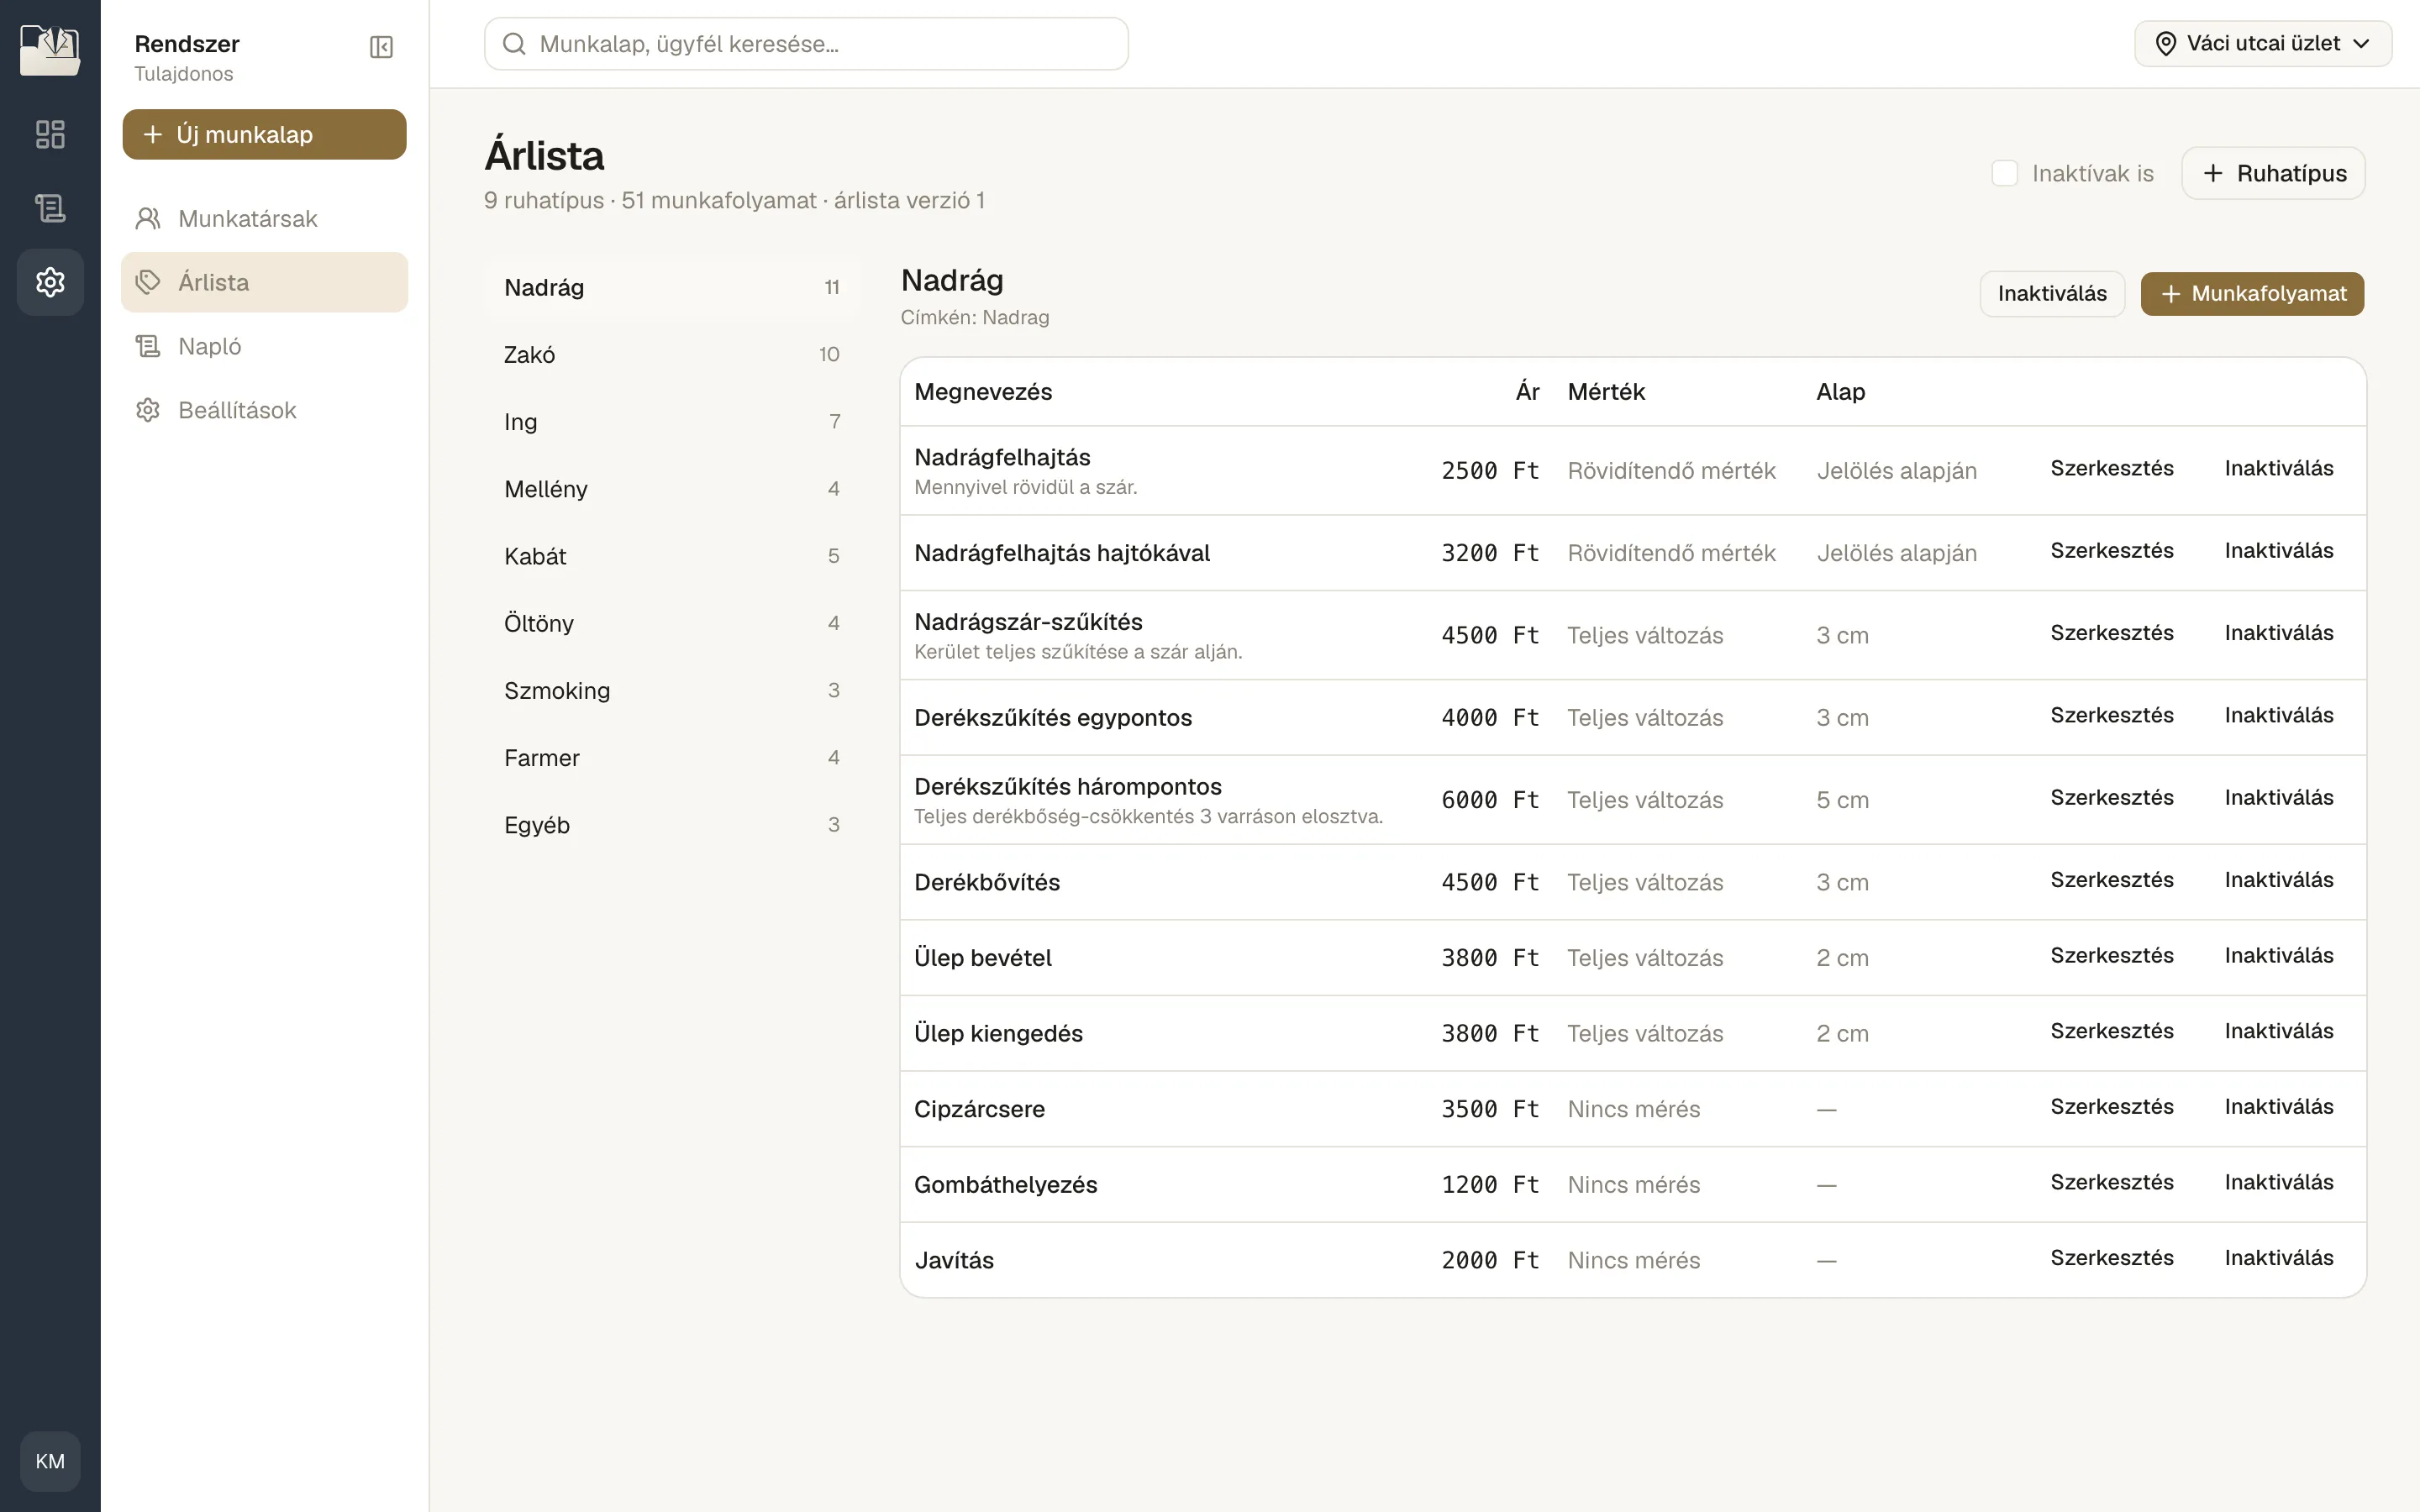
Task: Edit the Nadrágszár-szűkítés row
Action: click(2111, 633)
